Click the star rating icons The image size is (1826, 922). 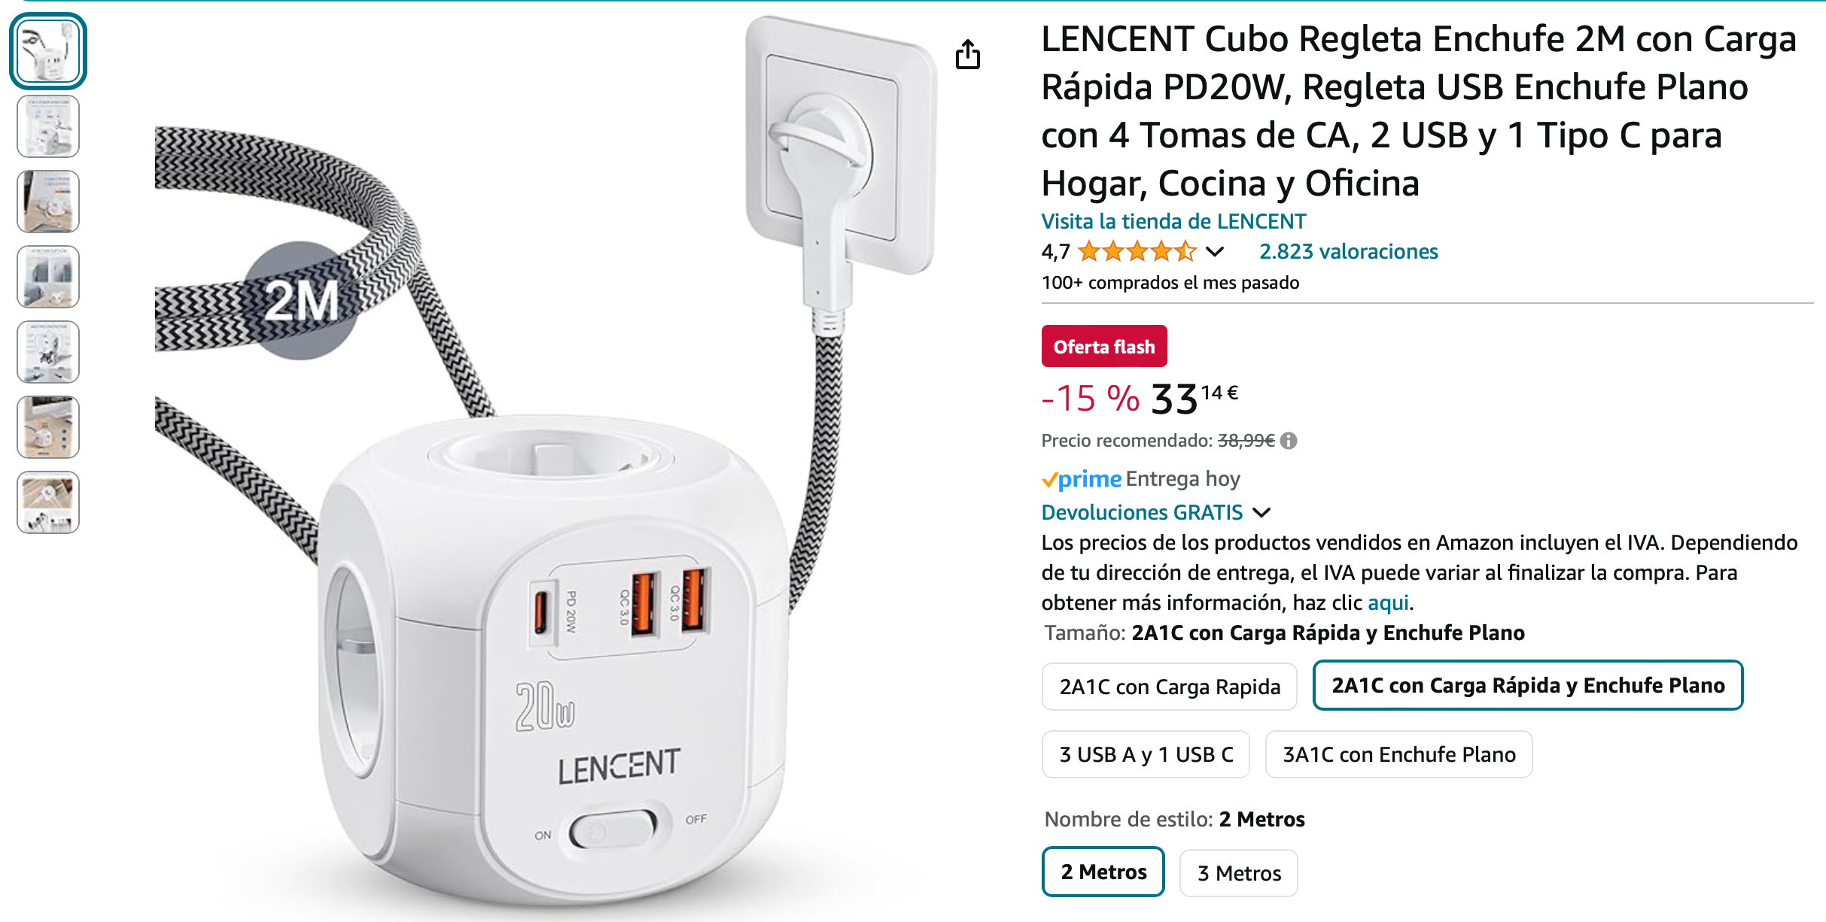[1137, 251]
